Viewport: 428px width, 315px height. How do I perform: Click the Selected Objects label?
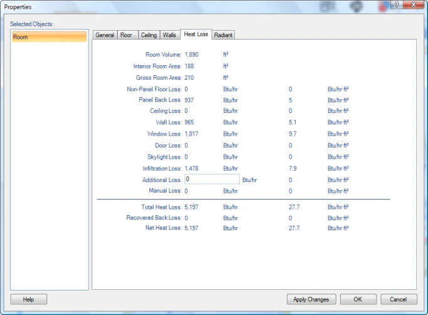point(32,24)
